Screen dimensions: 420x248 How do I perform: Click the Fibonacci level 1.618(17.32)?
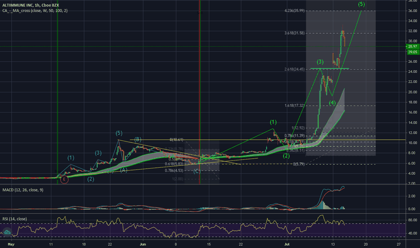pyautogui.click(x=294, y=106)
